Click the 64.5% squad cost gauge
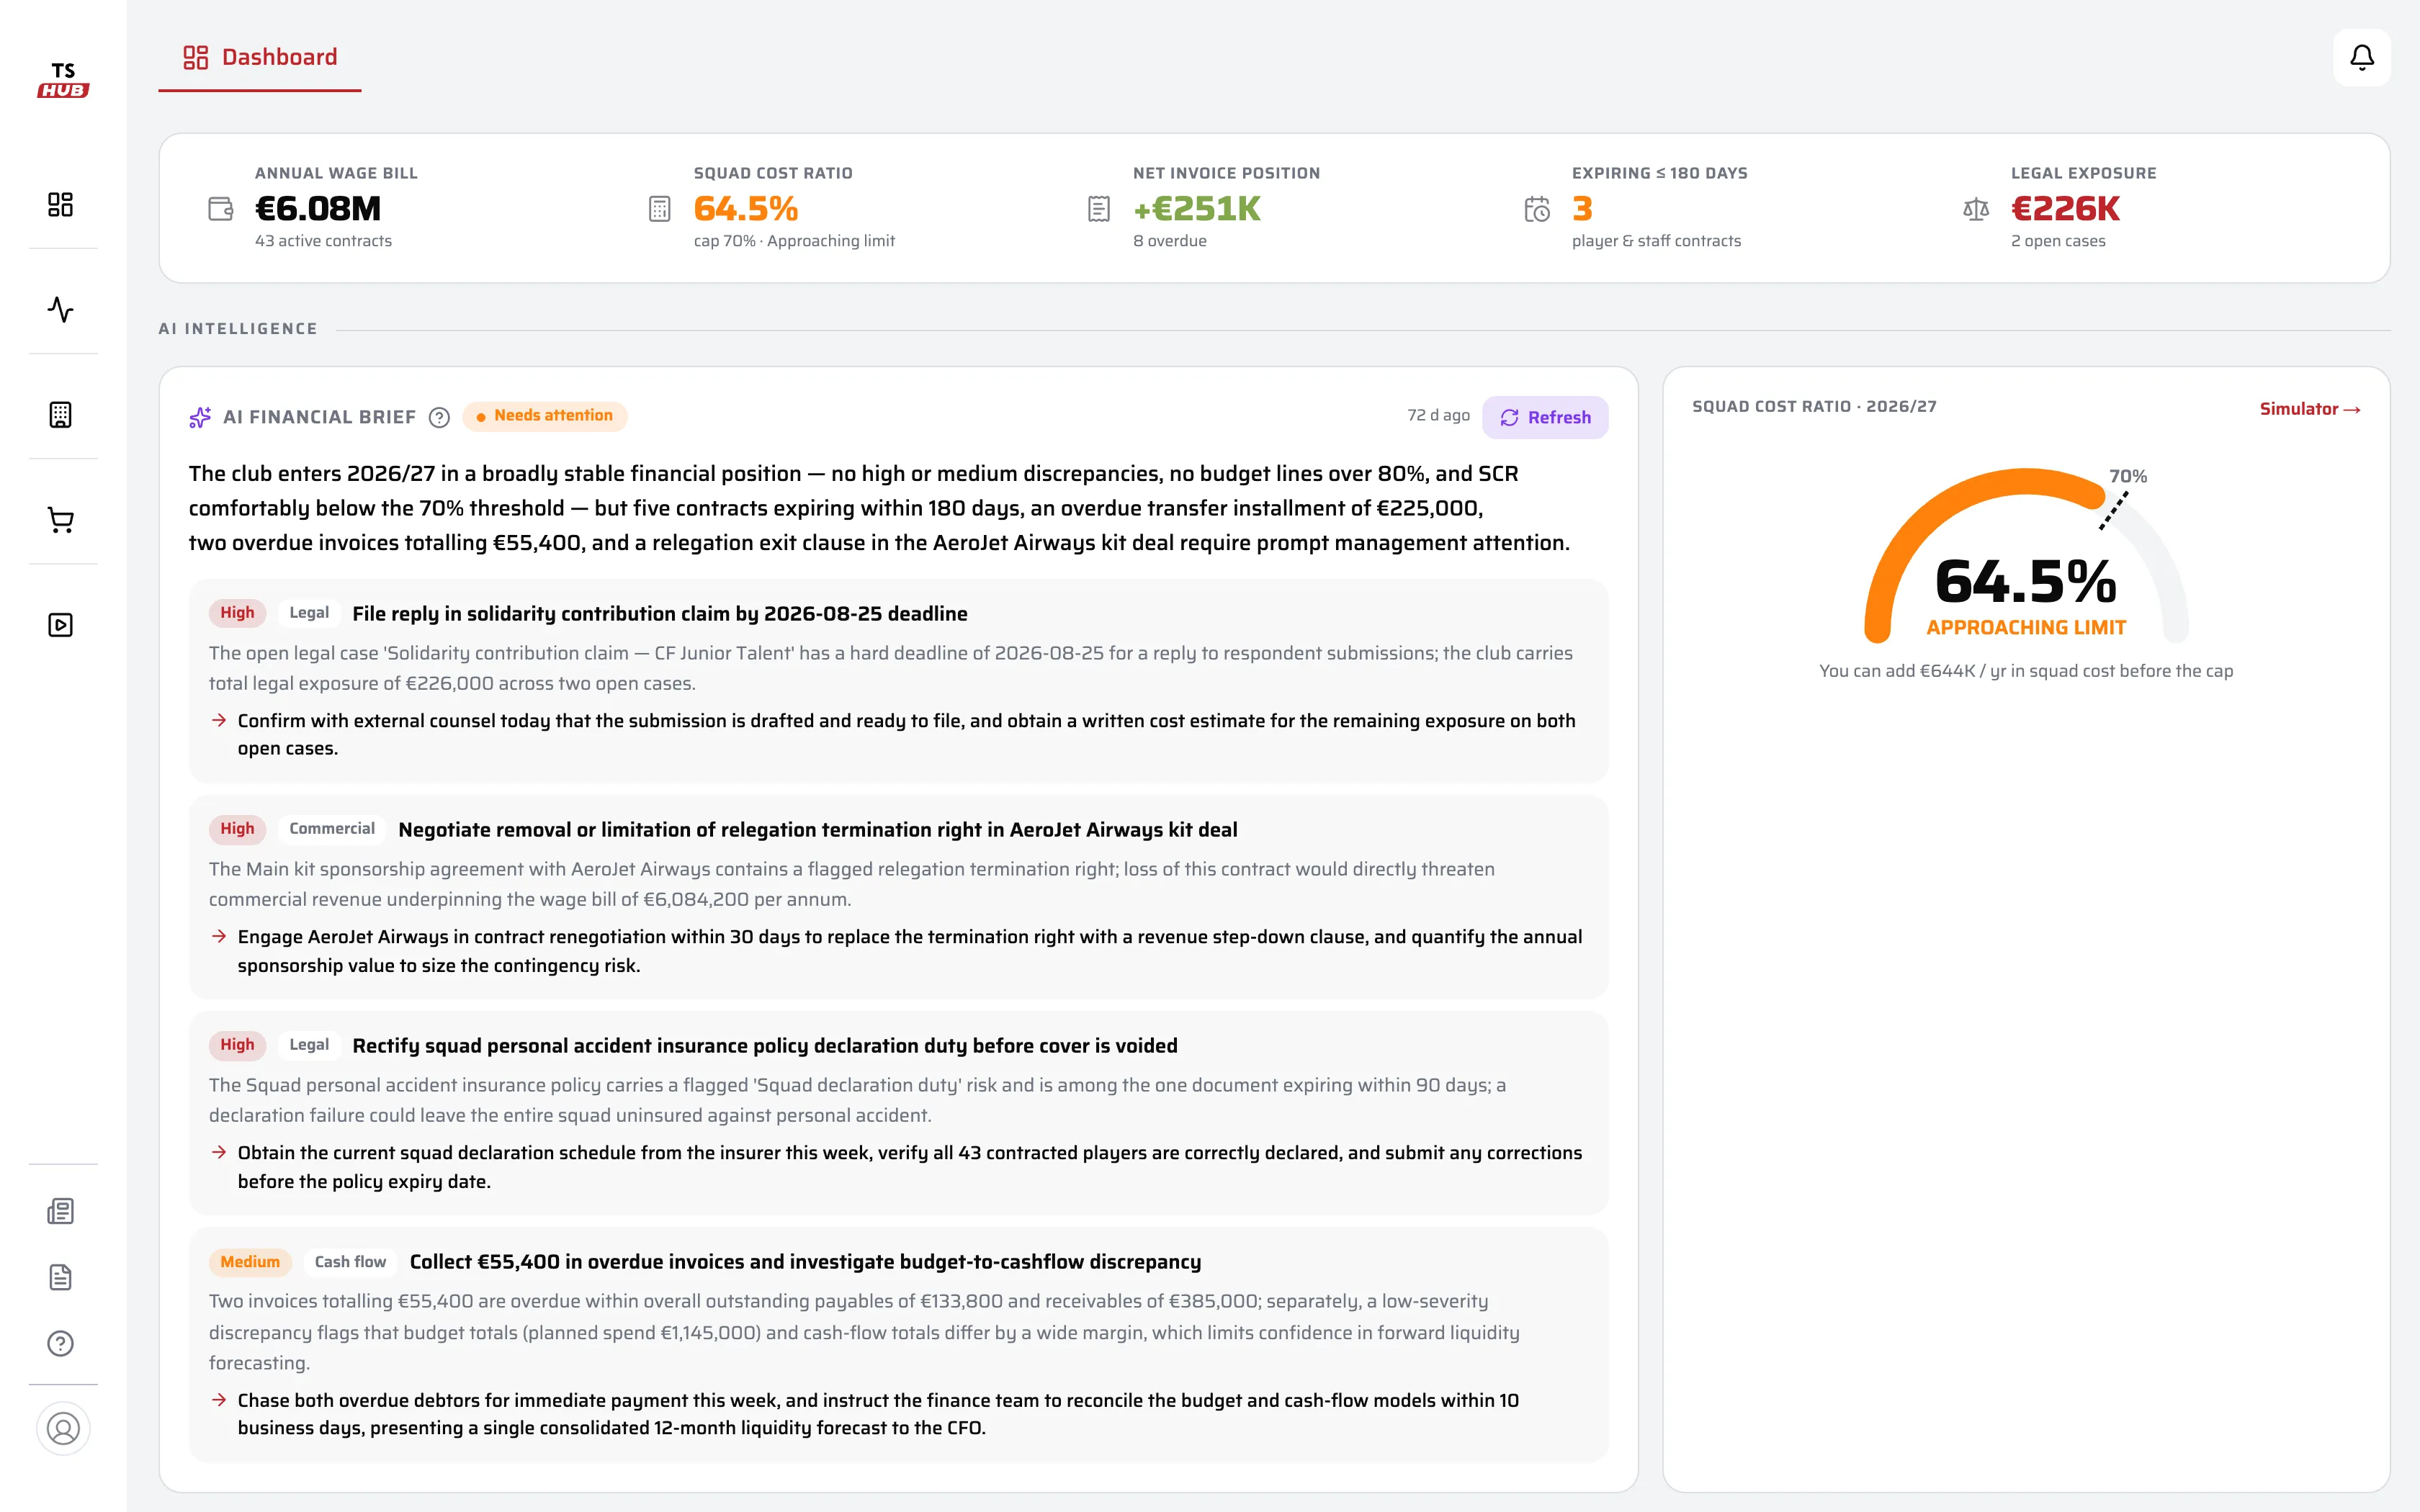Viewport: 2420px width, 1512px height. coord(2026,556)
